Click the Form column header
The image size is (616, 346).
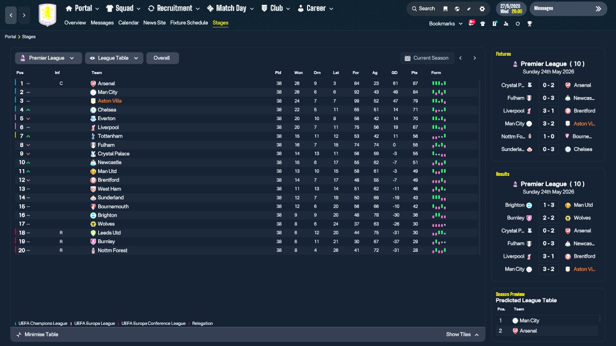[x=436, y=73]
